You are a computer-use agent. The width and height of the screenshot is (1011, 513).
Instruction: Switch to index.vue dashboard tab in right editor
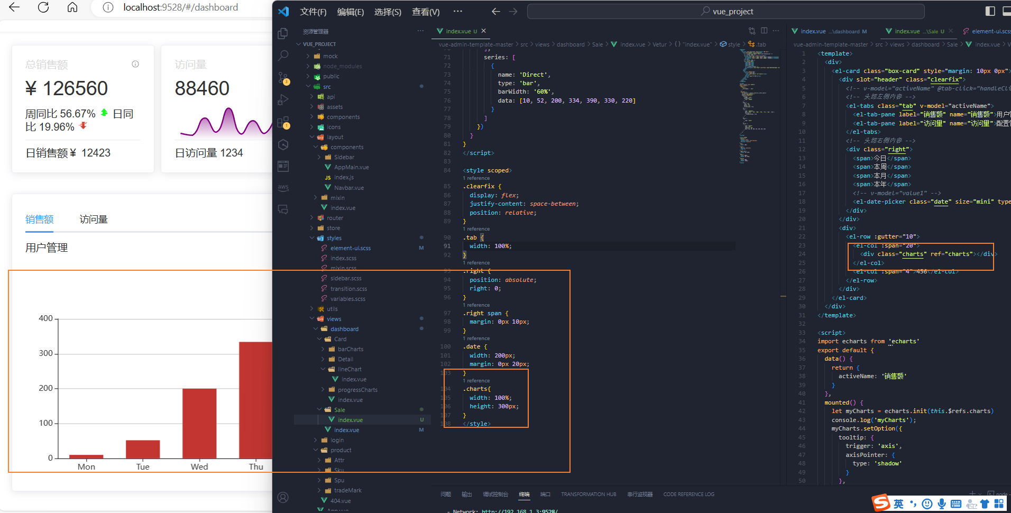pyautogui.click(x=829, y=31)
